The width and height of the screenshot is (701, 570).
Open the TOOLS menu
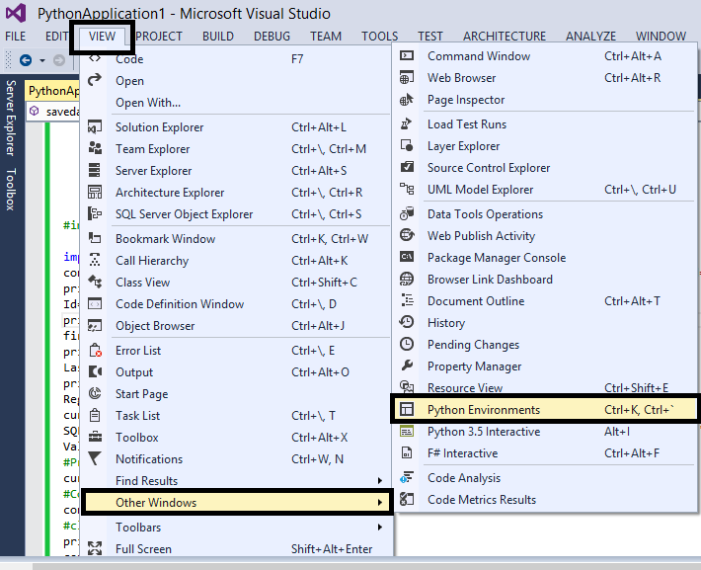click(x=379, y=37)
